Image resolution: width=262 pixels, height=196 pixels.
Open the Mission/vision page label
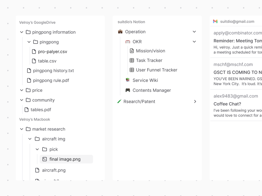(151, 51)
